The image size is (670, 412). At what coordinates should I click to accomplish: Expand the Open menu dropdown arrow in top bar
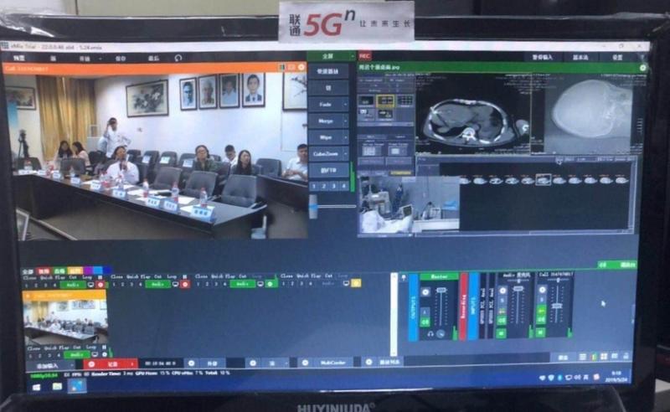[x=100, y=59]
